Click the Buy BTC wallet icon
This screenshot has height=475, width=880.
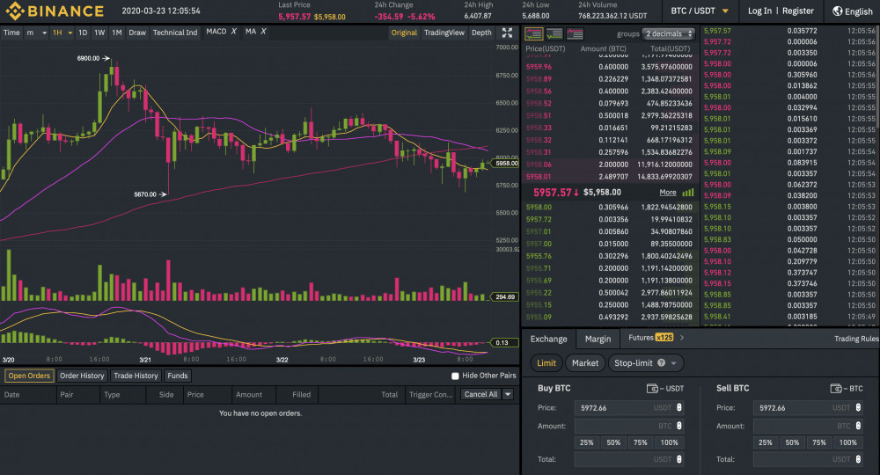pos(652,388)
